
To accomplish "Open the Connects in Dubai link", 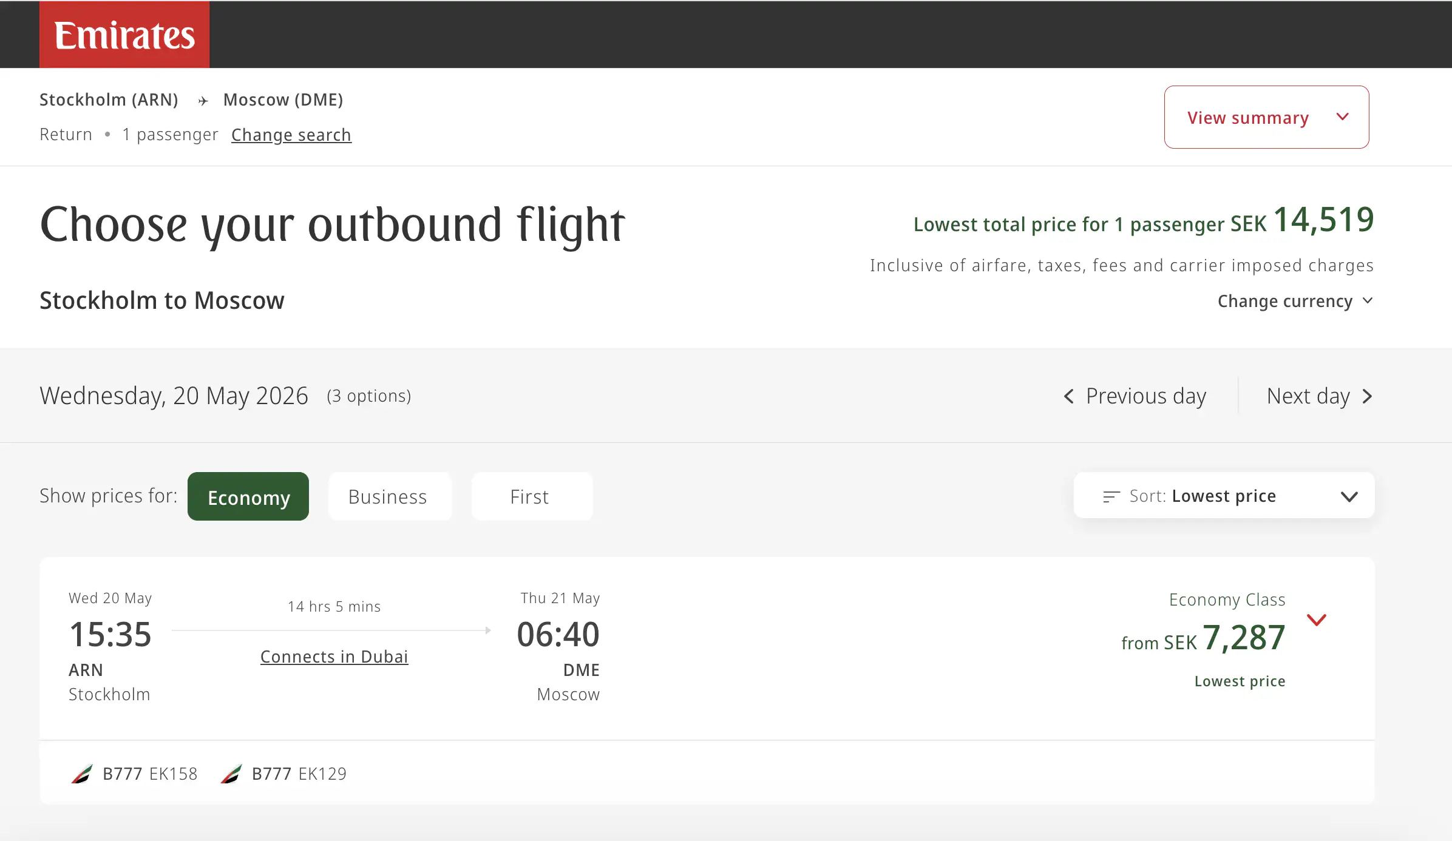I will [x=334, y=657].
